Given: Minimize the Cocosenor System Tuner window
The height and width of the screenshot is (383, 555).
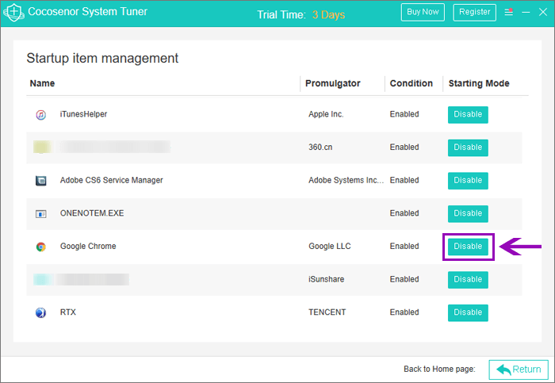Looking at the screenshot, I should coord(526,13).
